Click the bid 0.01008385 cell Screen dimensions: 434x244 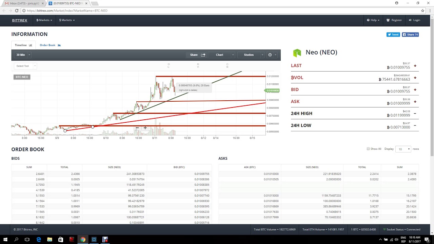coord(202,185)
